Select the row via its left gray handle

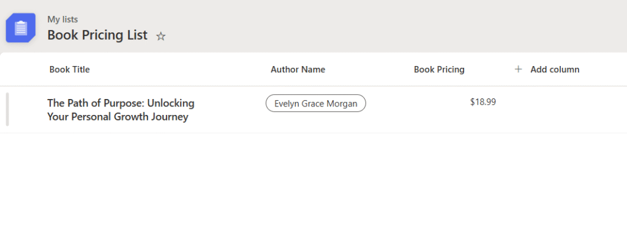pos(7,109)
